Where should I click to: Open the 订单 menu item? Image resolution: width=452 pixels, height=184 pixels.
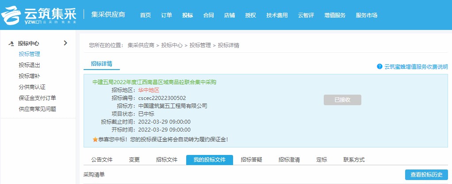[167, 15]
